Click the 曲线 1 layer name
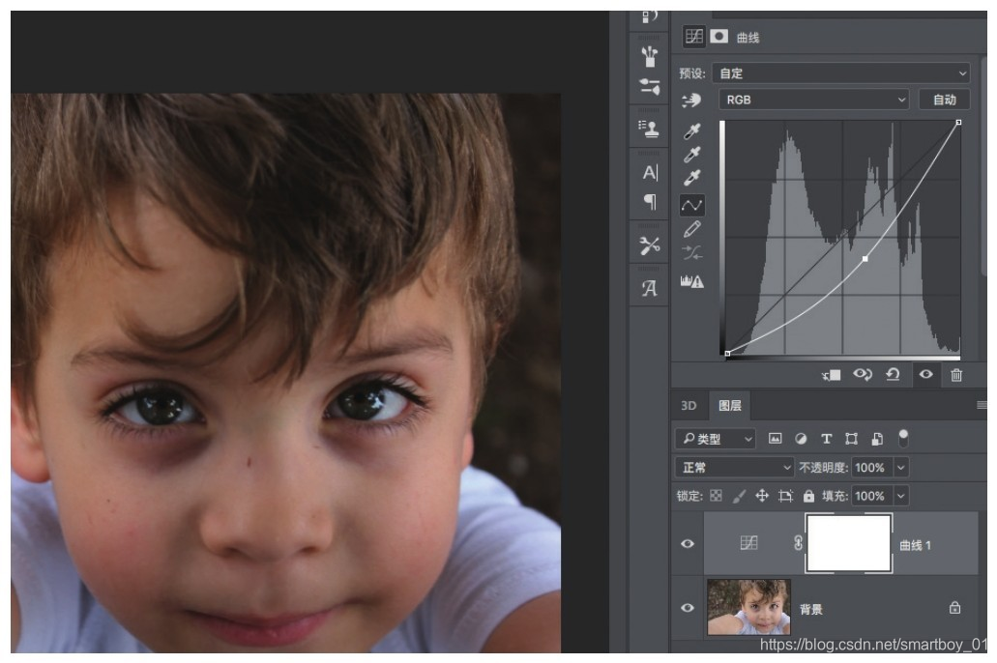This screenshot has height=663, width=997. [916, 545]
